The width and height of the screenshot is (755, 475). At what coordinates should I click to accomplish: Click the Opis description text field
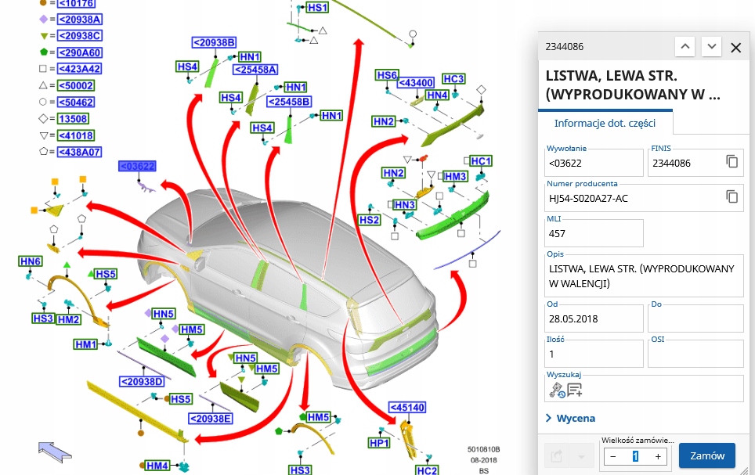(644, 275)
